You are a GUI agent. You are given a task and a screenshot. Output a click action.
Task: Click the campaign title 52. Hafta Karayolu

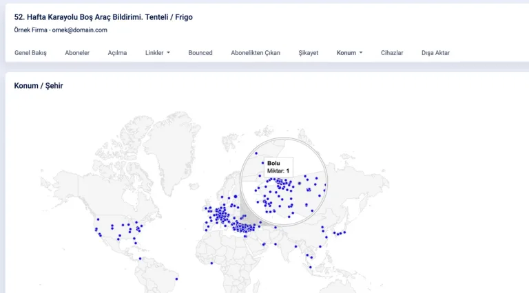pyautogui.click(x=103, y=17)
